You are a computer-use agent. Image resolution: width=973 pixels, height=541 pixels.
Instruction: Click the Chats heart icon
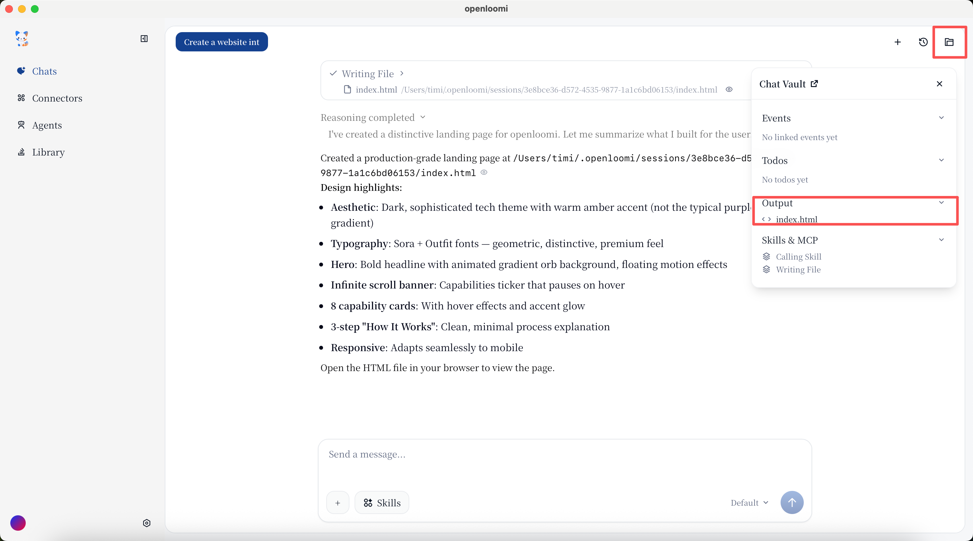tap(21, 71)
